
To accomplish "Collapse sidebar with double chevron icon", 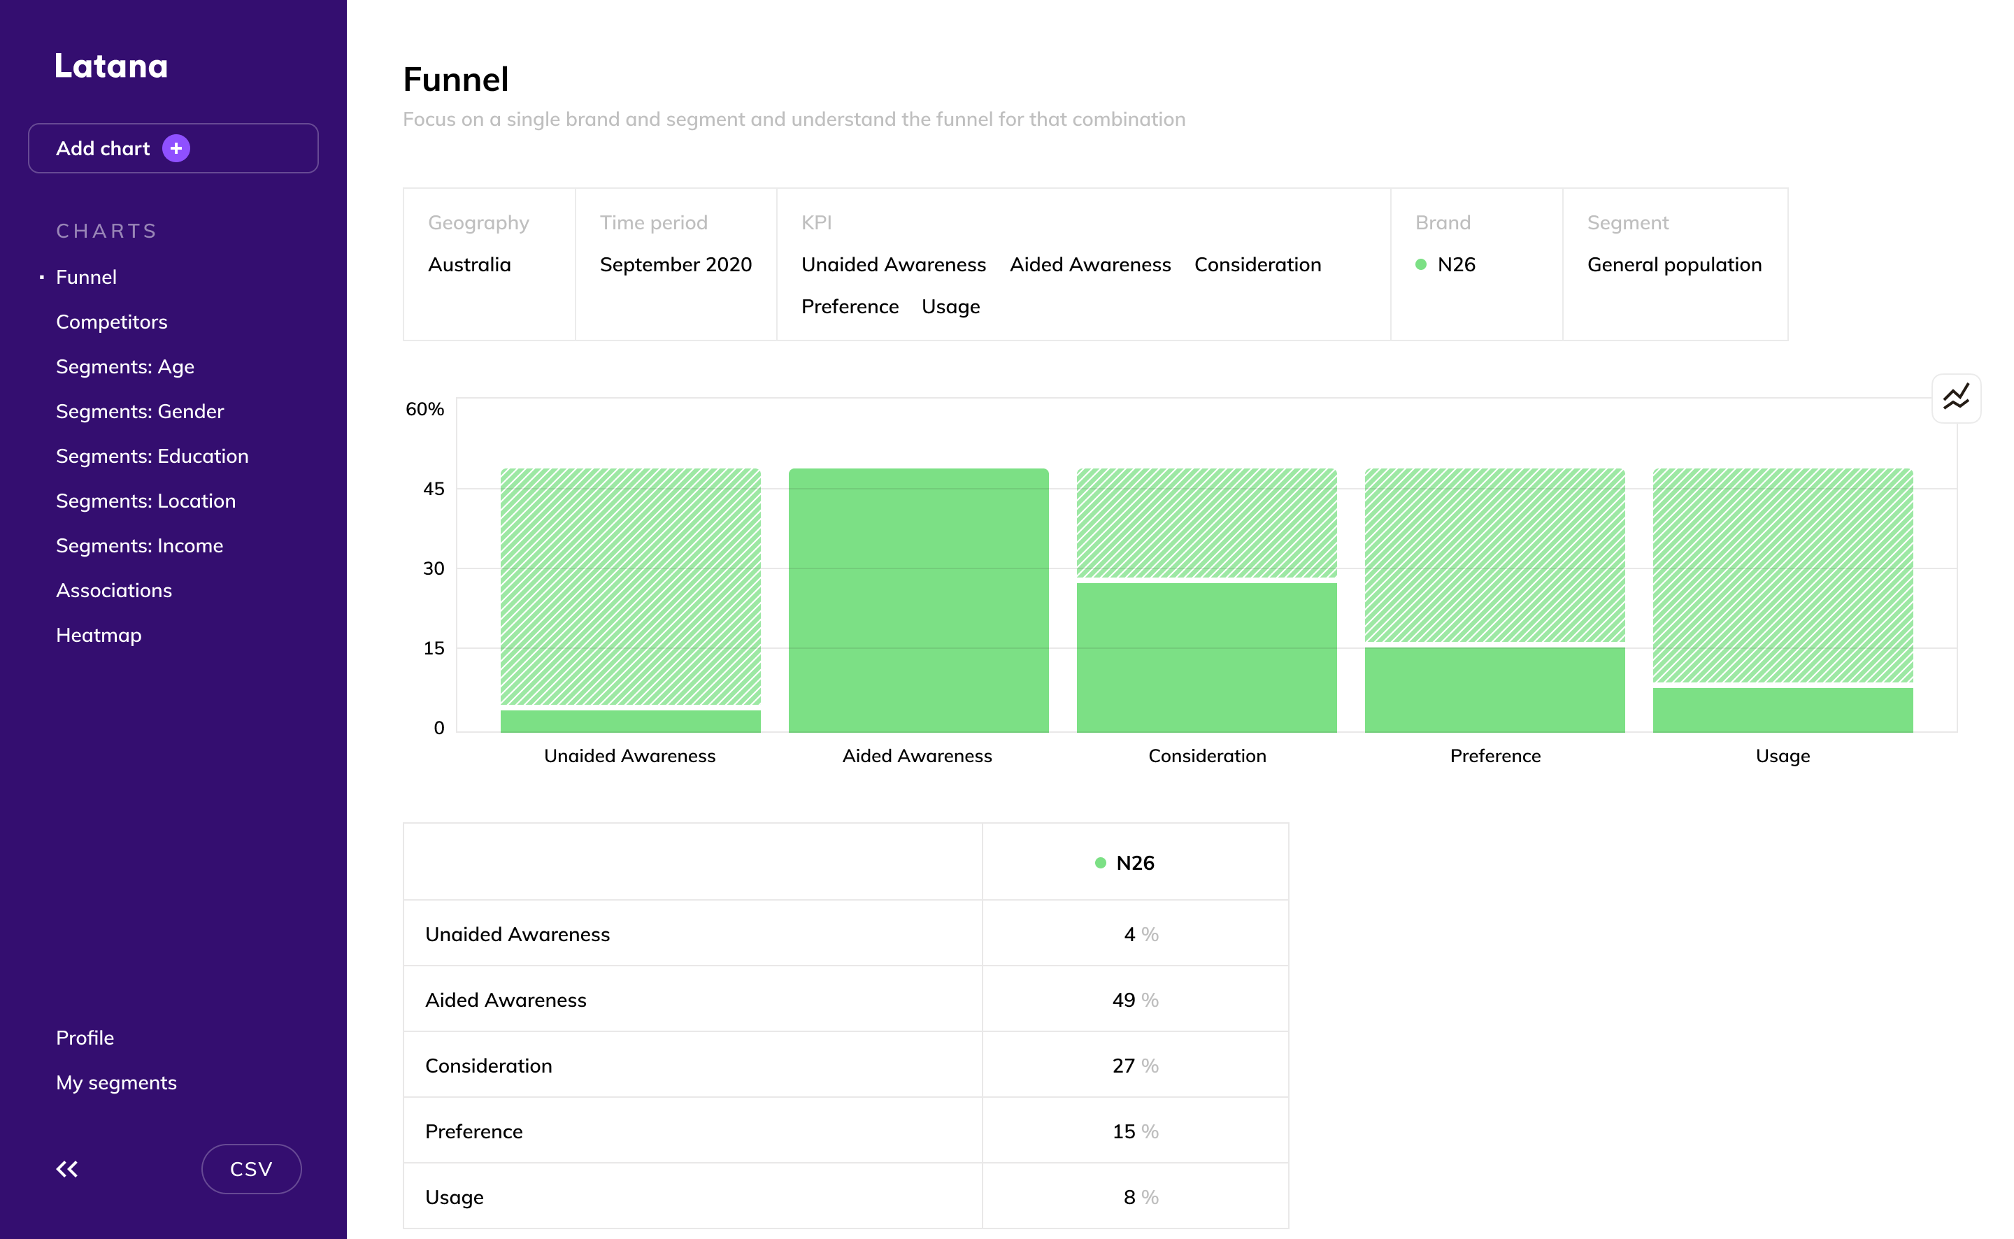I will tap(67, 1168).
